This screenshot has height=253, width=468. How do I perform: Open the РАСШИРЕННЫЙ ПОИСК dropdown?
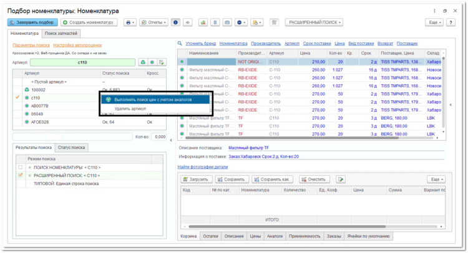coord(314,22)
